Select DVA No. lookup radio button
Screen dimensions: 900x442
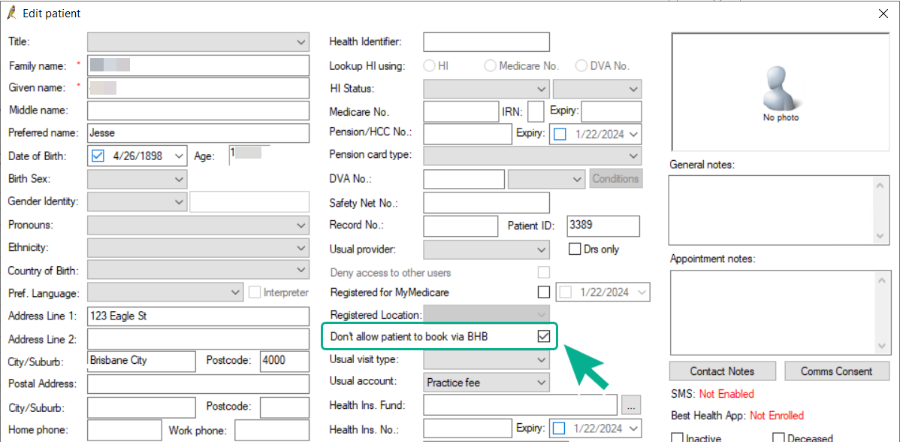click(x=581, y=65)
